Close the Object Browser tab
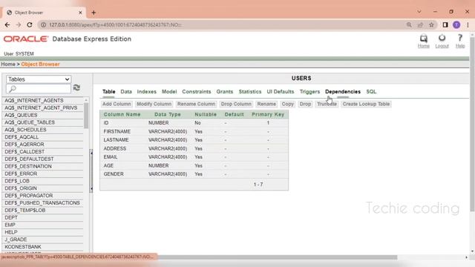Image resolution: width=475 pixels, height=267 pixels. click(x=80, y=13)
